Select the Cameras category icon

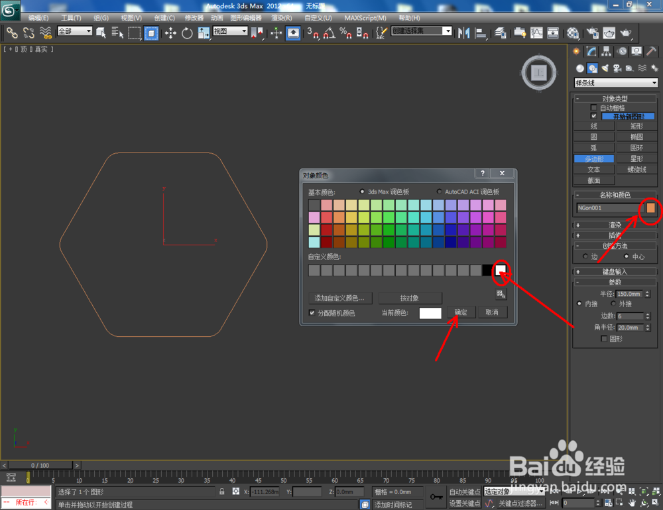[x=617, y=68]
